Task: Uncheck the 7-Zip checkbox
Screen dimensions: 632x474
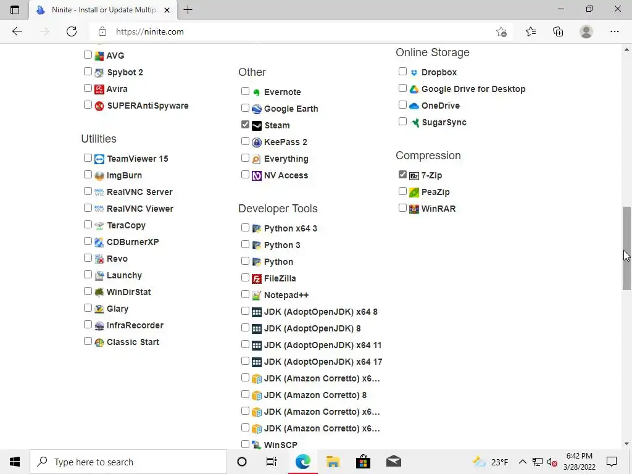Action: point(402,175)
